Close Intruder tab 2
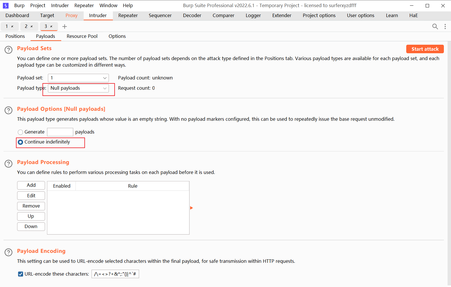The width and height of the screenshot is (451, 287). point(32,26)
